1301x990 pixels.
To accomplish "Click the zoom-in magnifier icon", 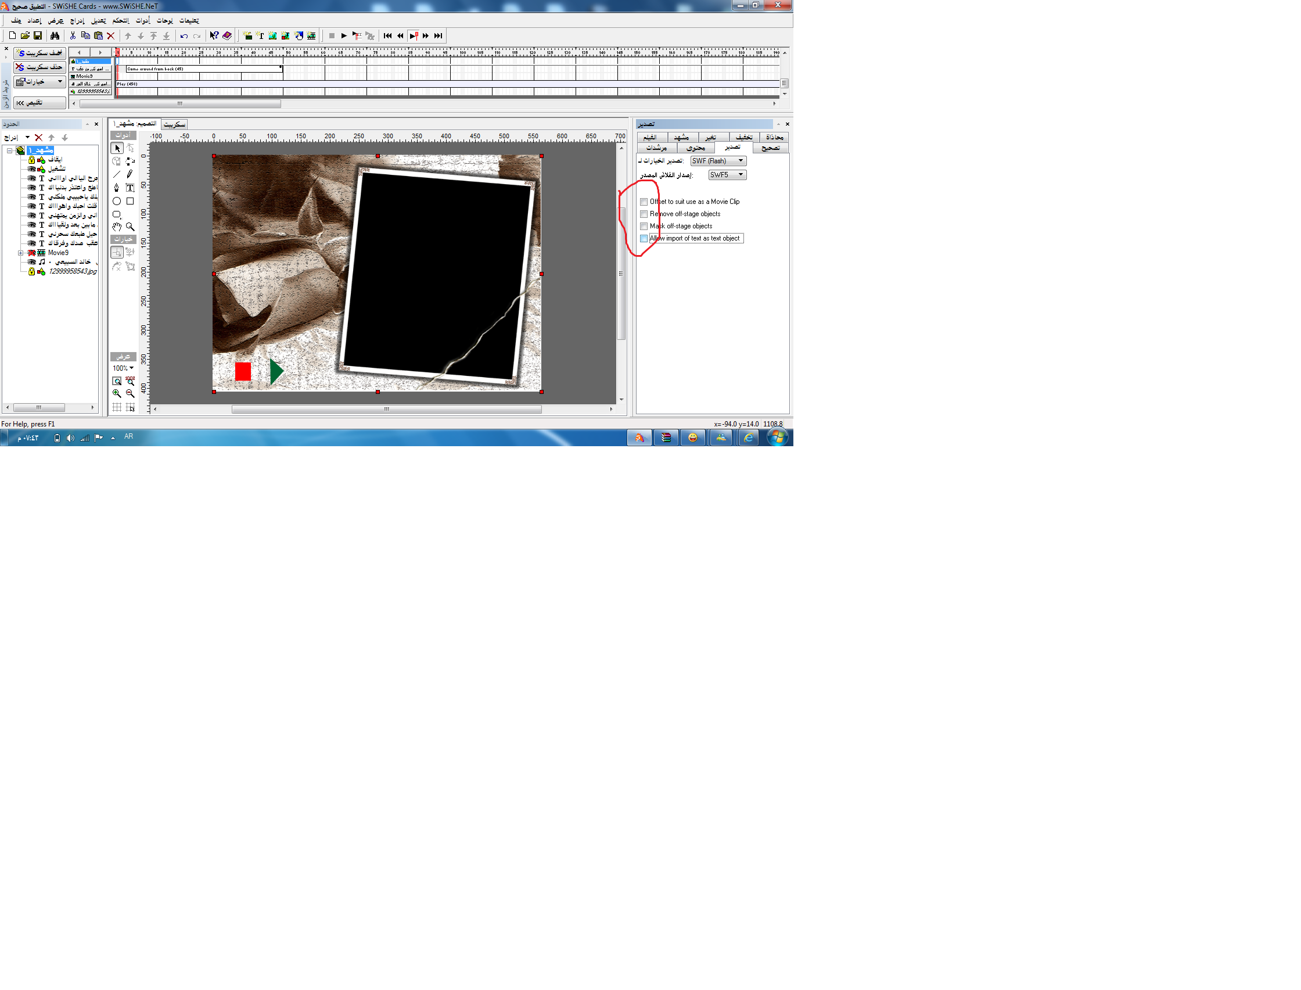I will 117,394.
